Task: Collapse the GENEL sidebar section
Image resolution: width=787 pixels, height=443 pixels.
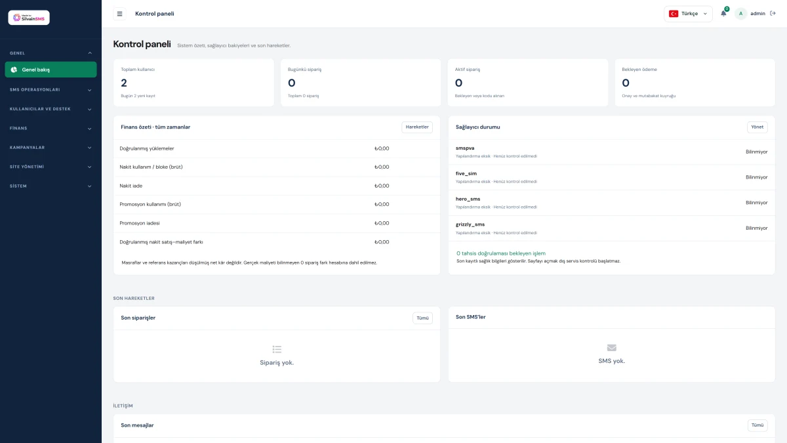Action: click(50, 53)
